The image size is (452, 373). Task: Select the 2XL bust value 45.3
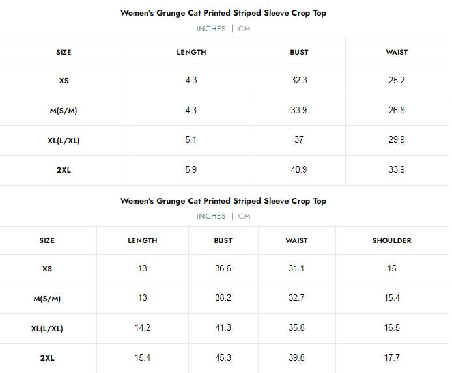tap(223, 358)
